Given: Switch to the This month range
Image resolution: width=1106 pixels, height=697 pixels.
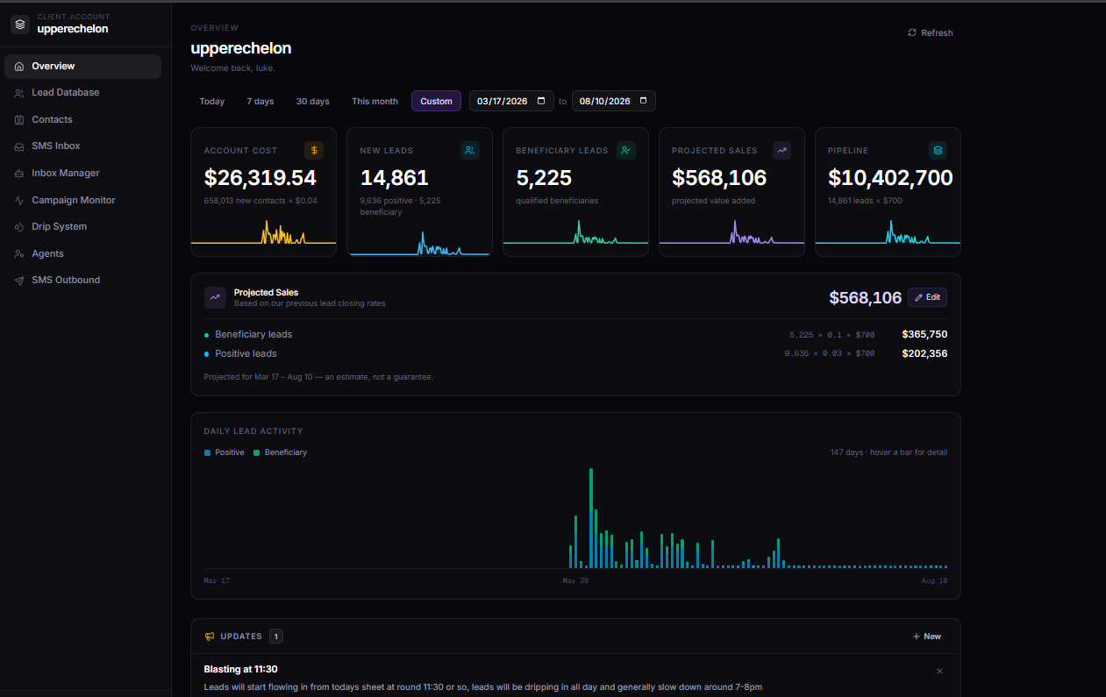Looking at the screenshot, I should pos(375,102).
